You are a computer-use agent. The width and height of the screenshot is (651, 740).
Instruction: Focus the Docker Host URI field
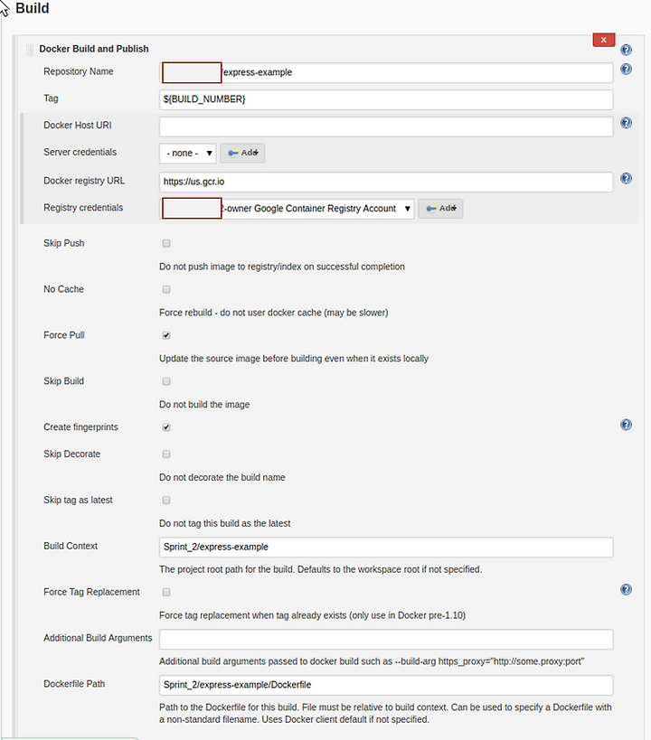386,126
